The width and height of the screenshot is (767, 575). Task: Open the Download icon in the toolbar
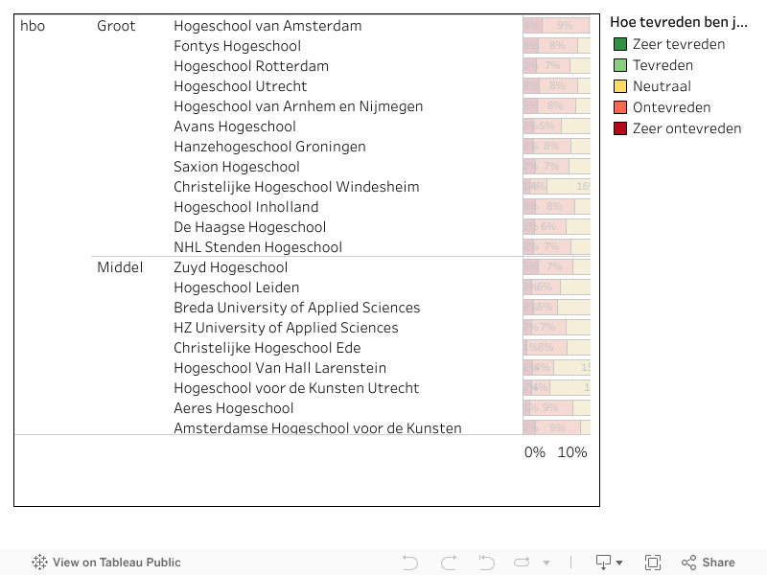[604, 563]
